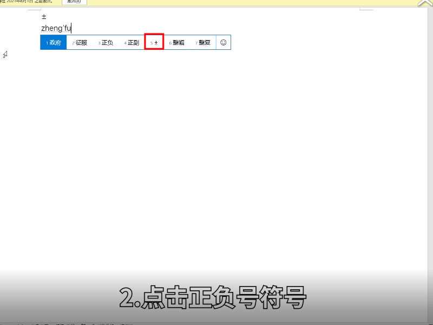Image resolution: width=433 pixels, height=325 pixels.
Task: Click the caption text 2.点击正负号符号
Action: (x=213, y=296)
